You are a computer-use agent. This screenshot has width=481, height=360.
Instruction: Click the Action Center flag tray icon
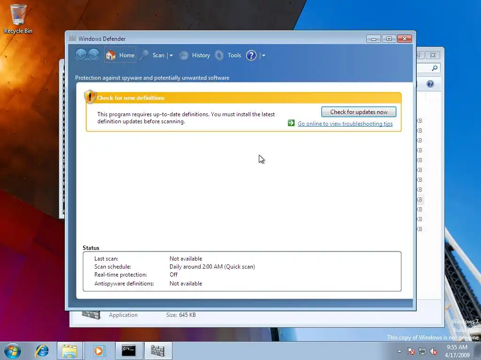[x=411, y=352]
